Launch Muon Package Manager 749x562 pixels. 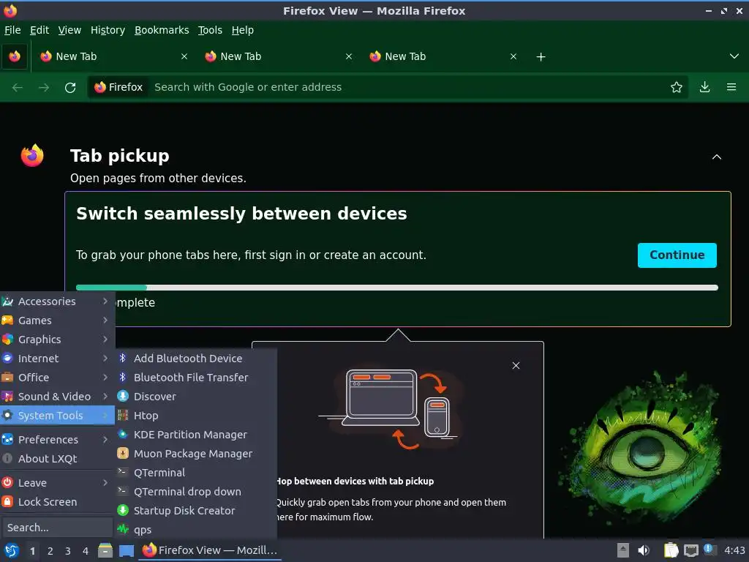(196, 454)
